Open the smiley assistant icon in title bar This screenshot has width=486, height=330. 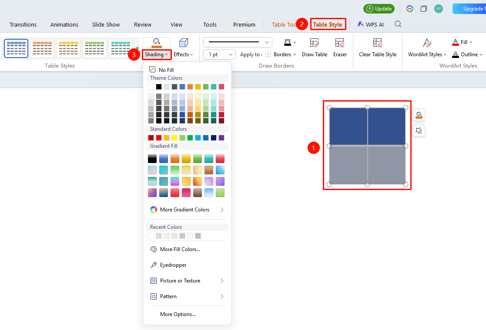coord(410,9)
